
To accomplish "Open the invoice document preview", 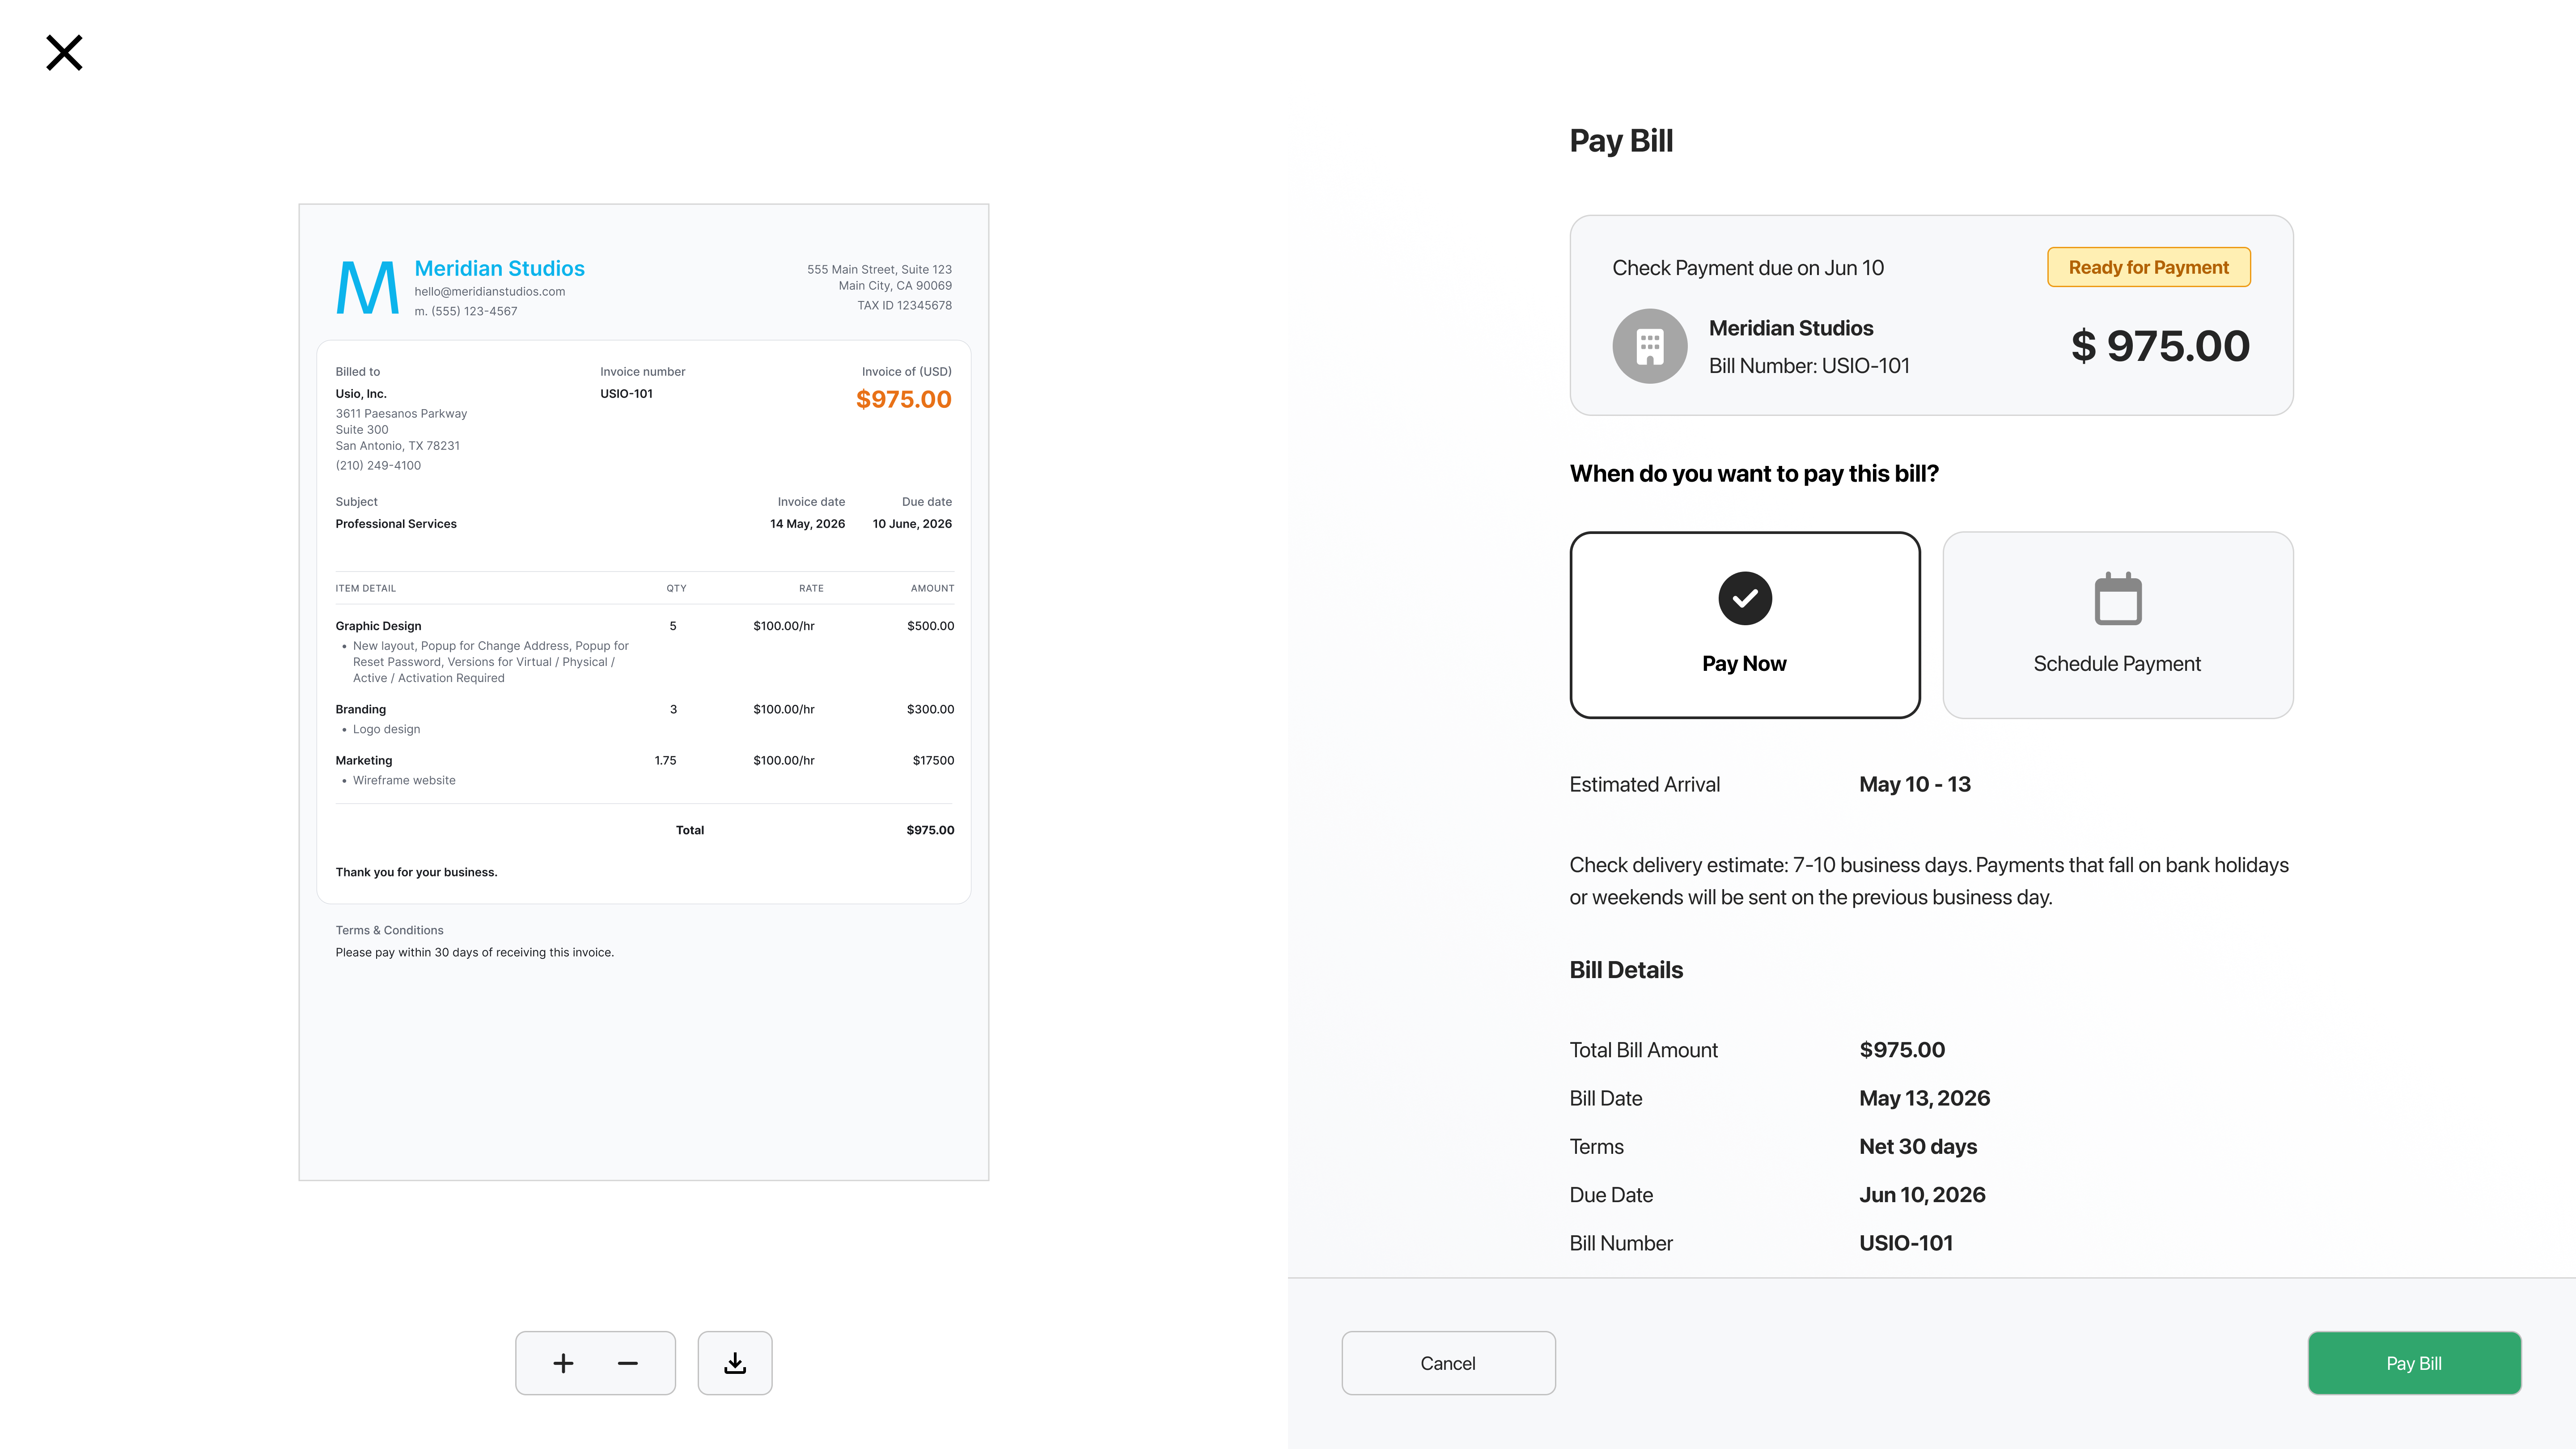I will pos(644,692).
